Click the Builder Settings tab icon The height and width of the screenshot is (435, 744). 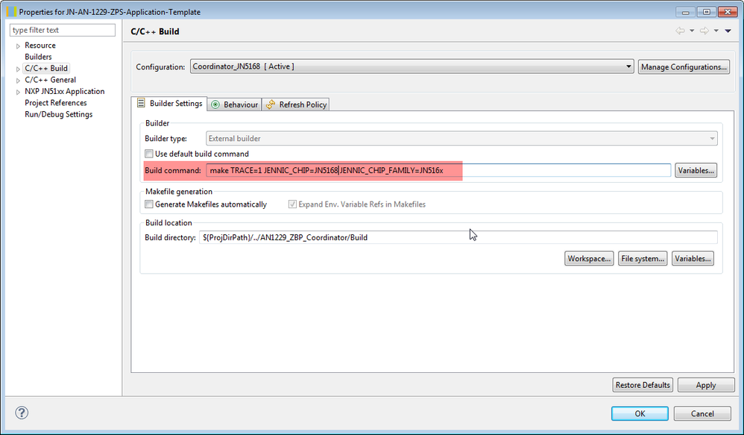pos(141,104)
